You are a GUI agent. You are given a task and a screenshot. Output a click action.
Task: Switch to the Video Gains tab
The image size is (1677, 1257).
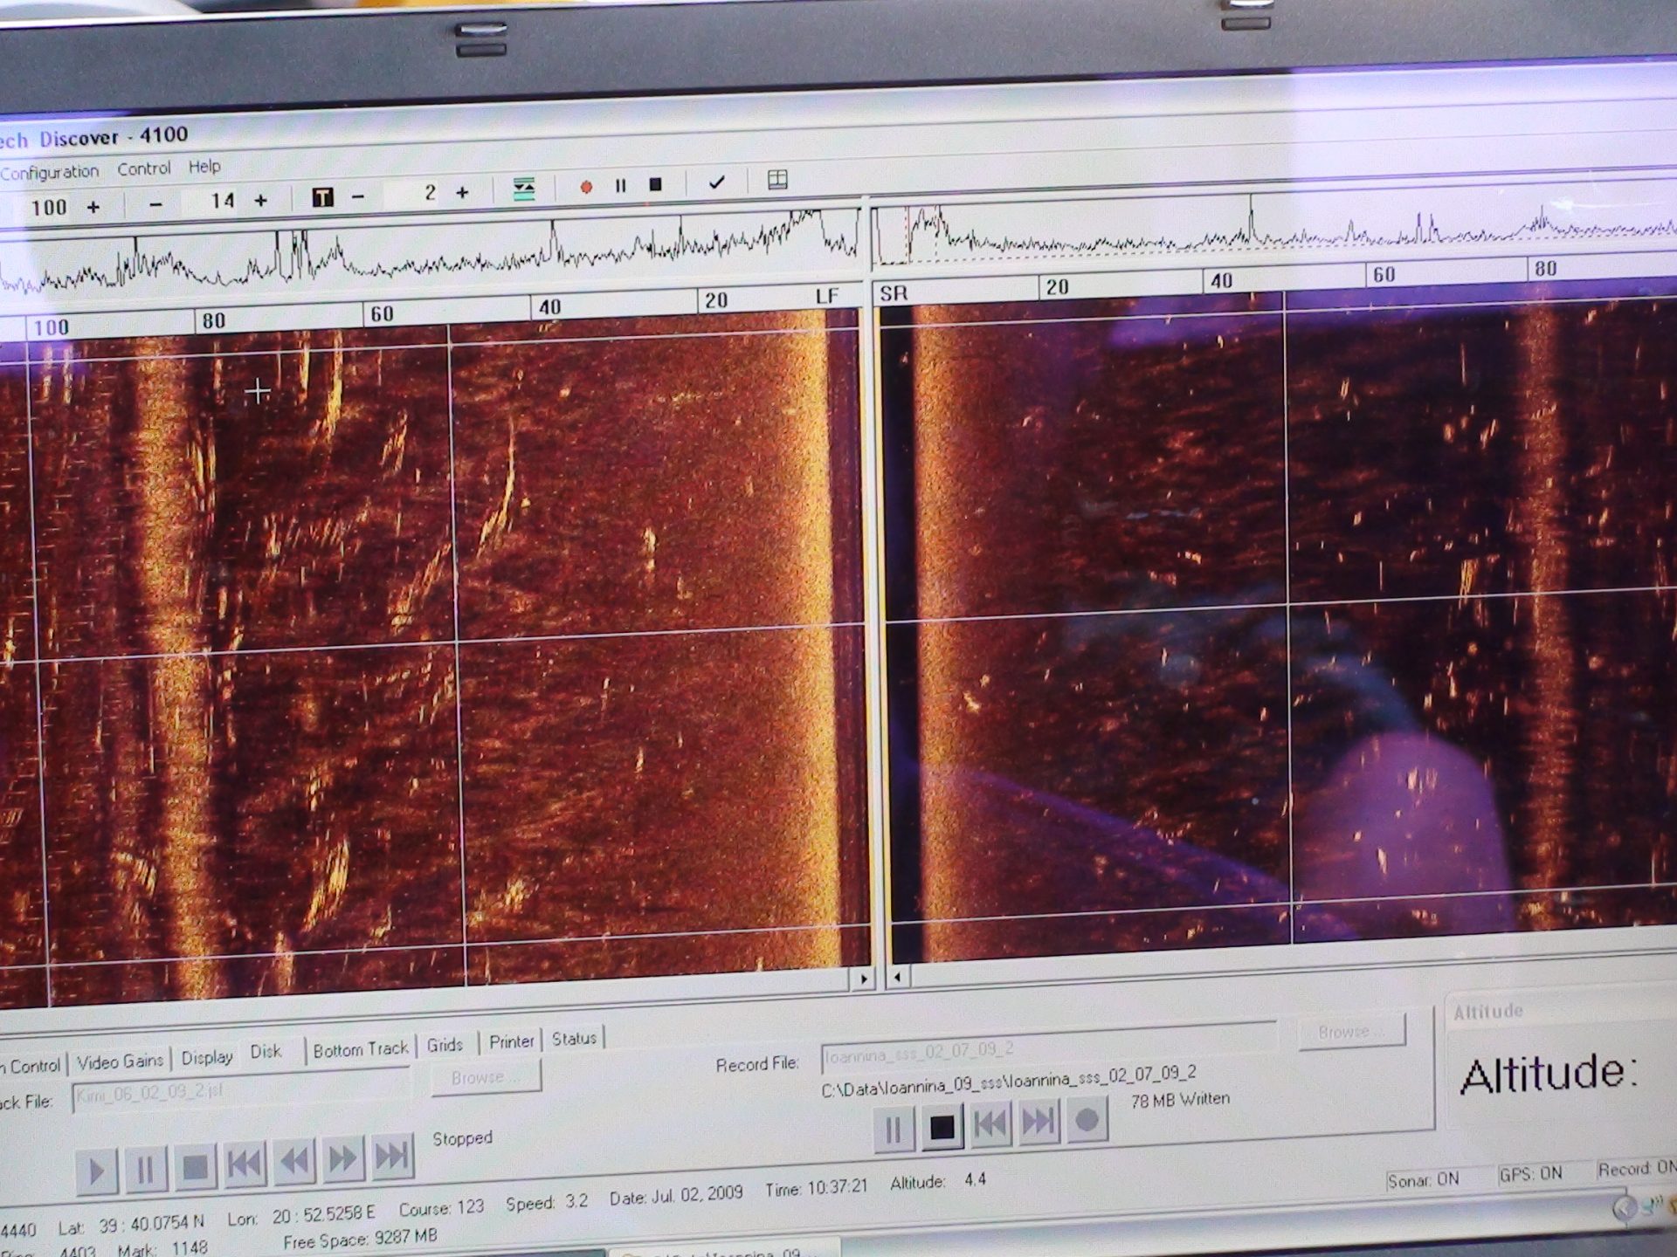pyautogui.click(x=120, y=1061)
